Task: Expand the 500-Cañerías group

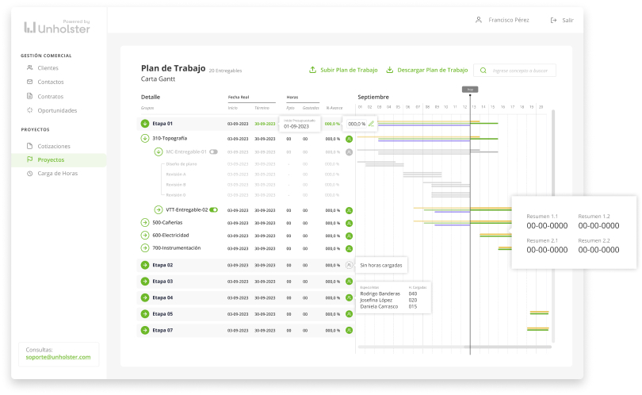Action: point(145,223)
